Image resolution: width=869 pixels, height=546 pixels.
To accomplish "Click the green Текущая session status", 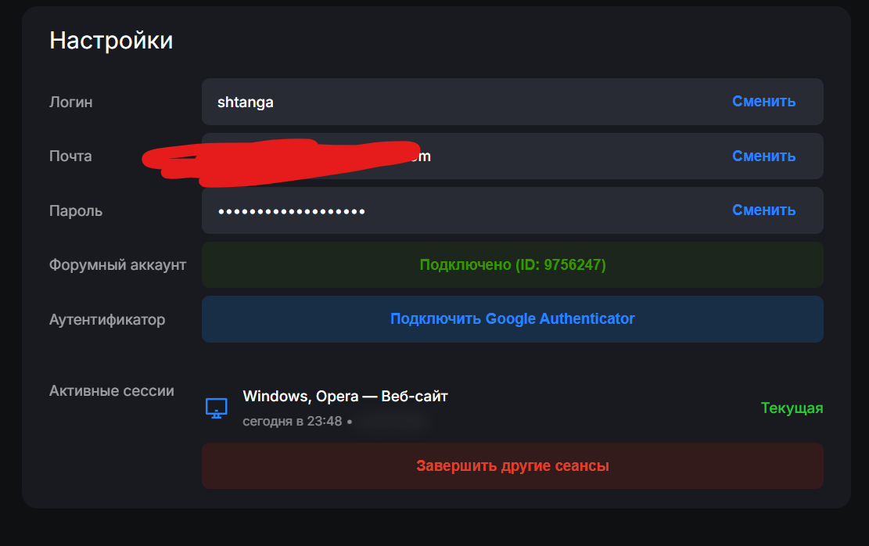I will click(792, 408).
